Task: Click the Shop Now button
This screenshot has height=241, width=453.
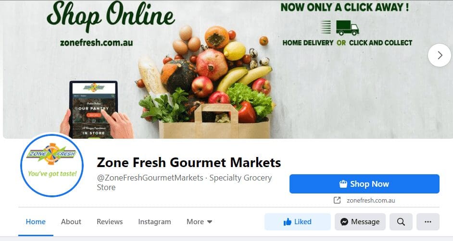Action: (365, 184)
